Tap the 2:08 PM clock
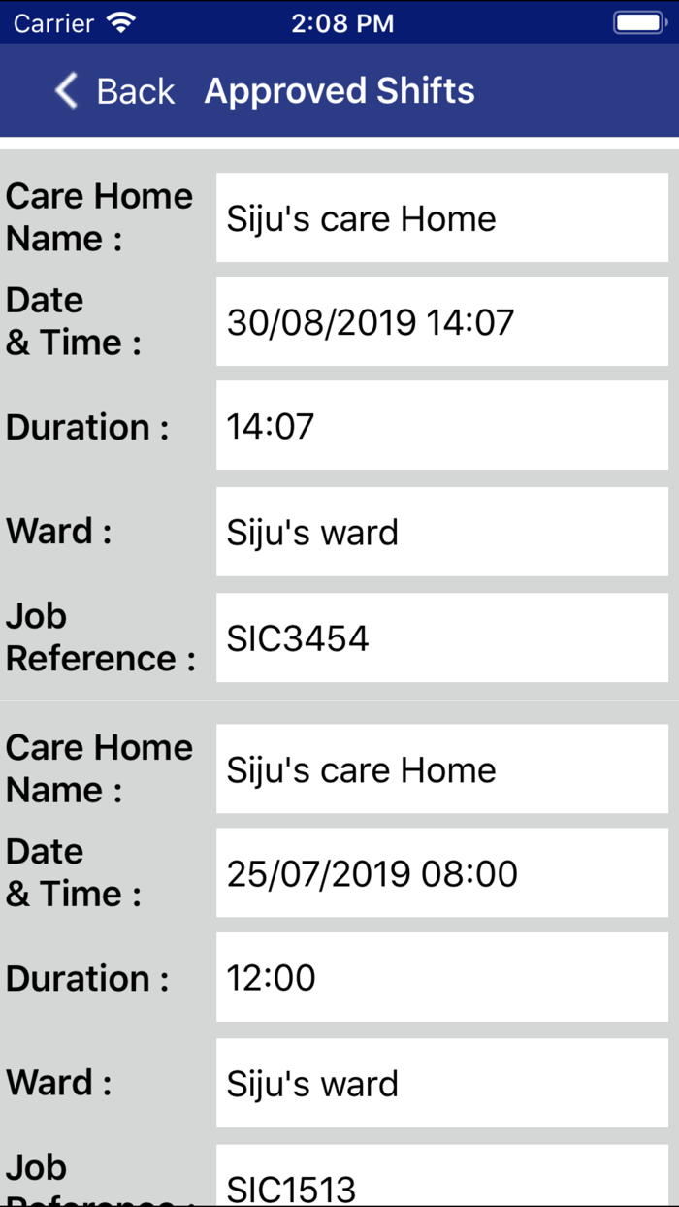Image resolution: width=679 pixels, height=1207 pixels. point(342,23)
